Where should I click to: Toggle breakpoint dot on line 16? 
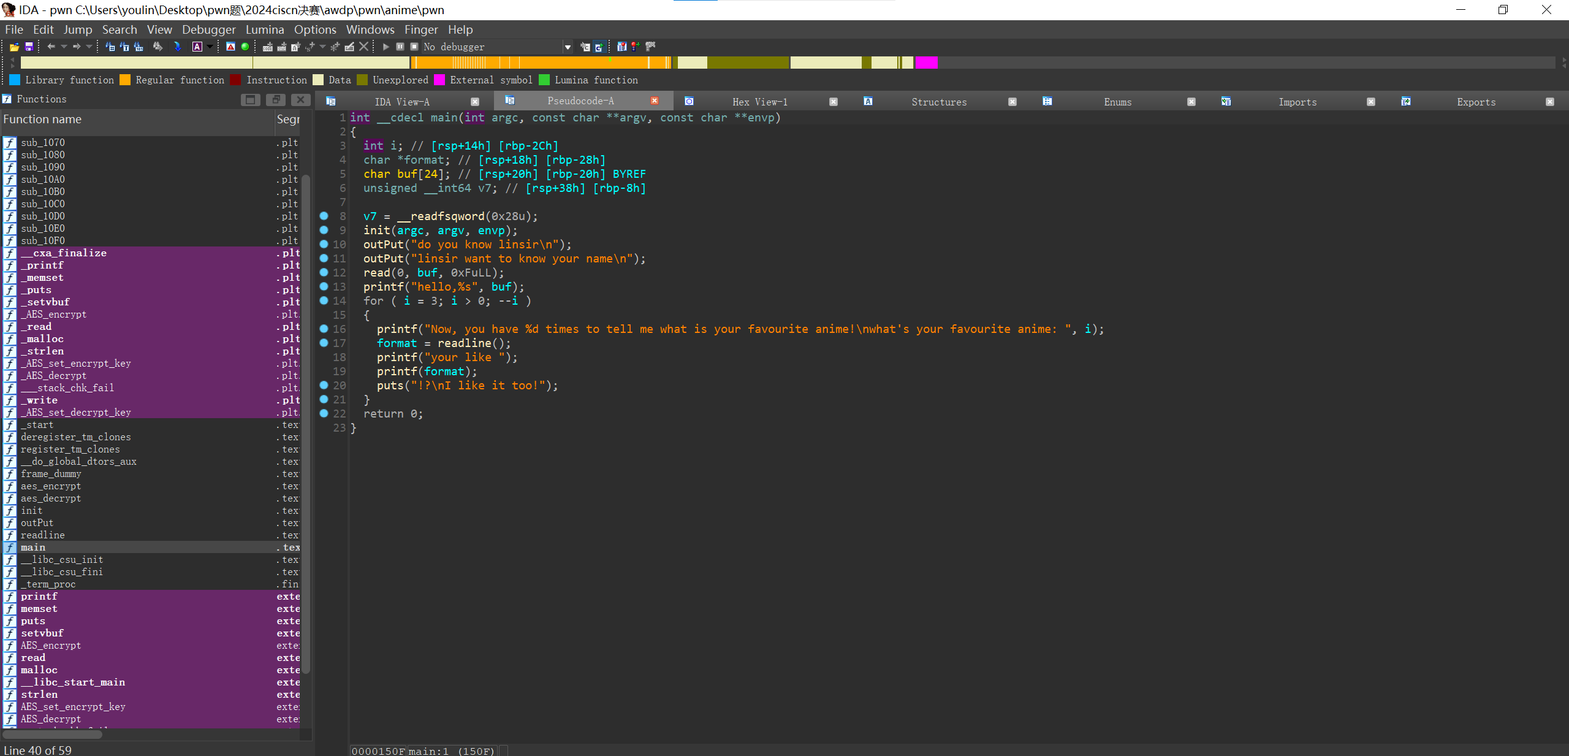pyautogui.click(x=324, y=329)
